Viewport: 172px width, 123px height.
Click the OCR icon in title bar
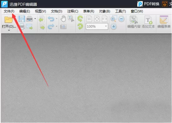pos(165,4)
